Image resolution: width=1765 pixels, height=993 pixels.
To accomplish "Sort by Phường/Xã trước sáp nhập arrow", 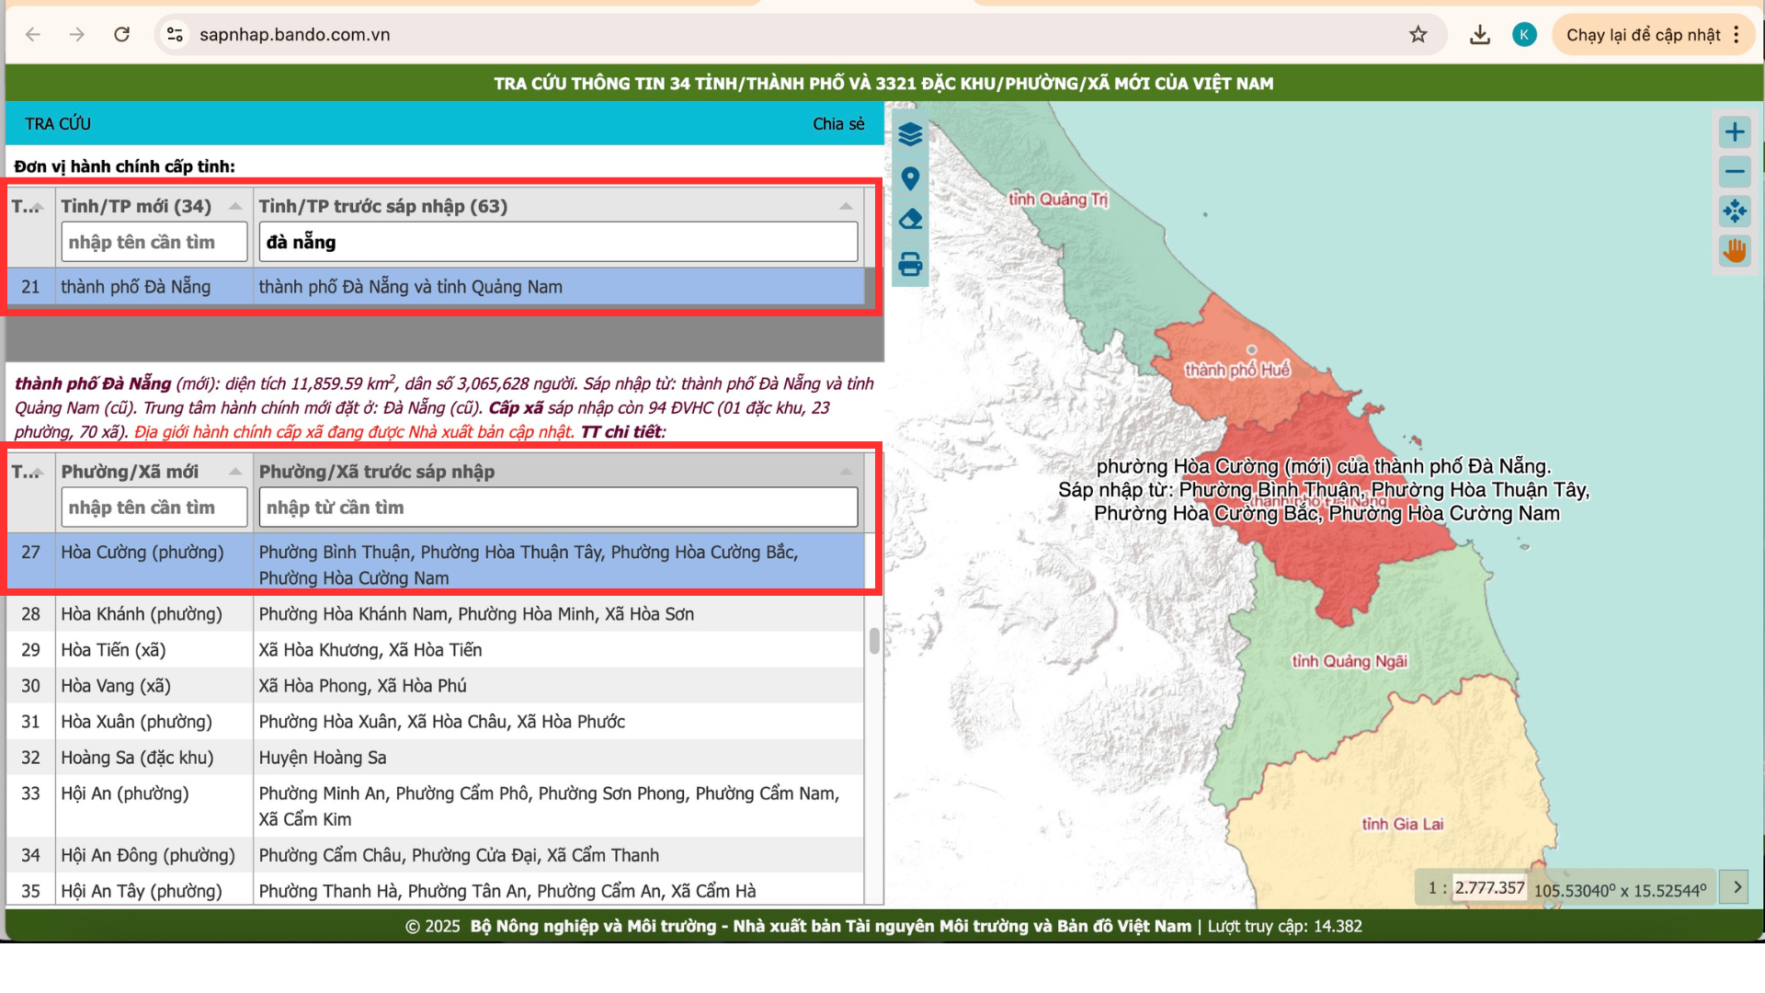I will [x=846, y=472].
